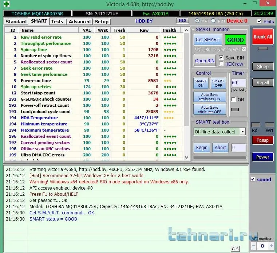
Task: Sort by the Raw column header
Action: coord(144,30)
